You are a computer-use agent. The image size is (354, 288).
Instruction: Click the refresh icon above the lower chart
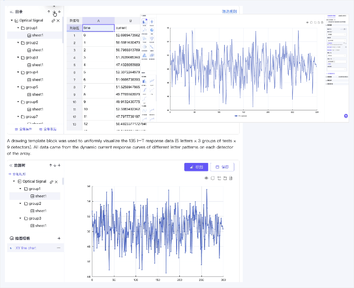click(213, 178)
